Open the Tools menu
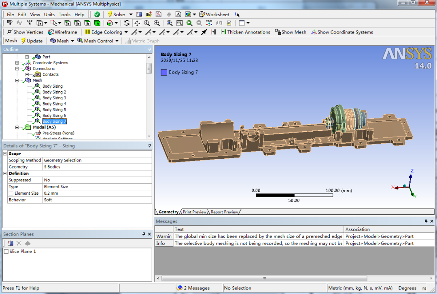The height and width of the screenshot is (294, 437). 64,14
